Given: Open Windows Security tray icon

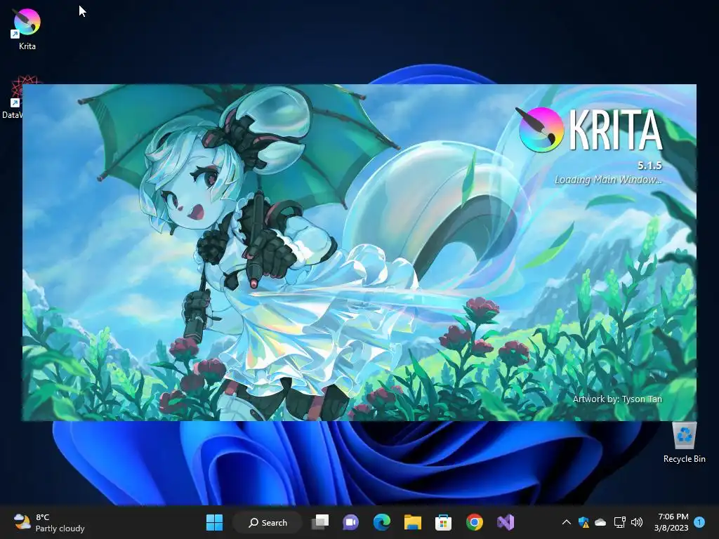Looking at the screenshot, I should (583, 522).
